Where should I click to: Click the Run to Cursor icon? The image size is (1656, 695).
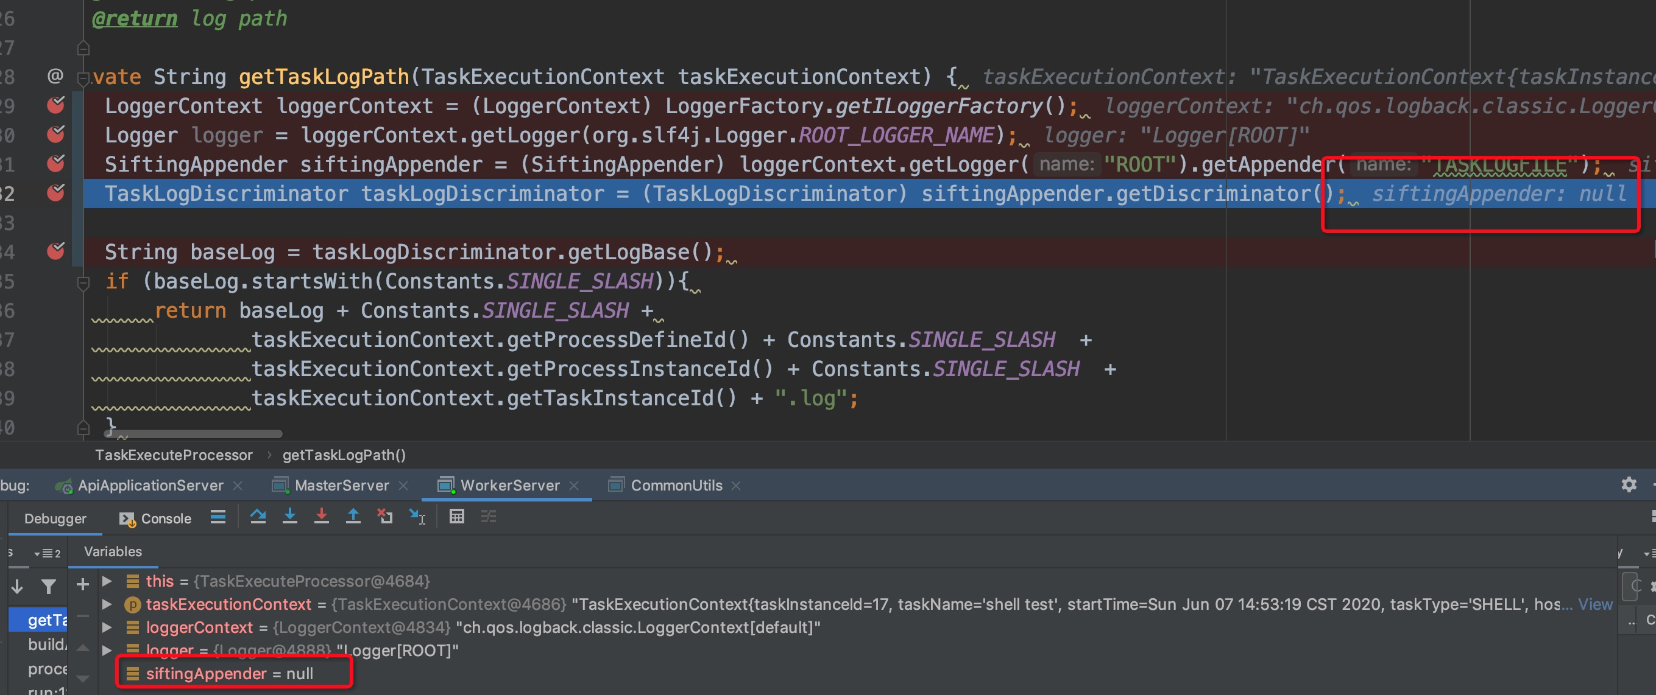[417, 517]
